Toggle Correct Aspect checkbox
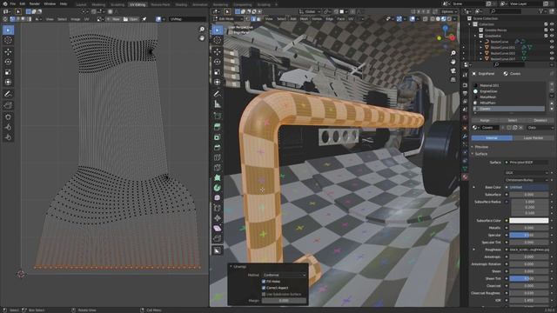The image size is (557, 313). point(264,288)
